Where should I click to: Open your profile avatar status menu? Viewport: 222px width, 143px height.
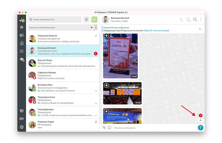[x=22, y=19]
